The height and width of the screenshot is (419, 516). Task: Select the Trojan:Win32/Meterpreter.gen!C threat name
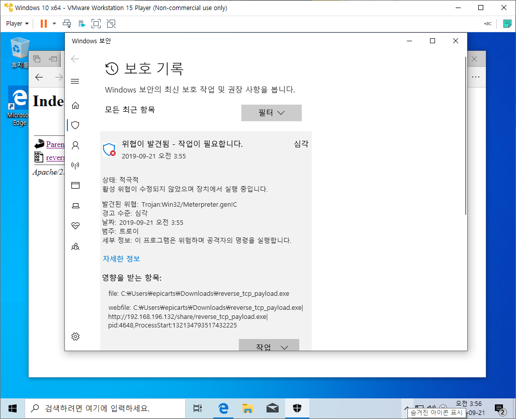pos(189,204)
